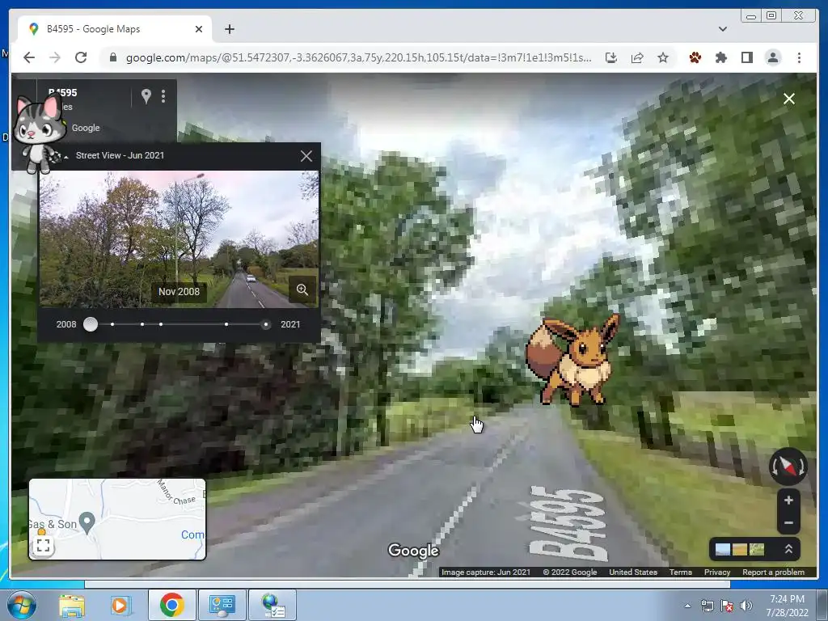Click the install app icon in address bar

(x=611, y=57)
